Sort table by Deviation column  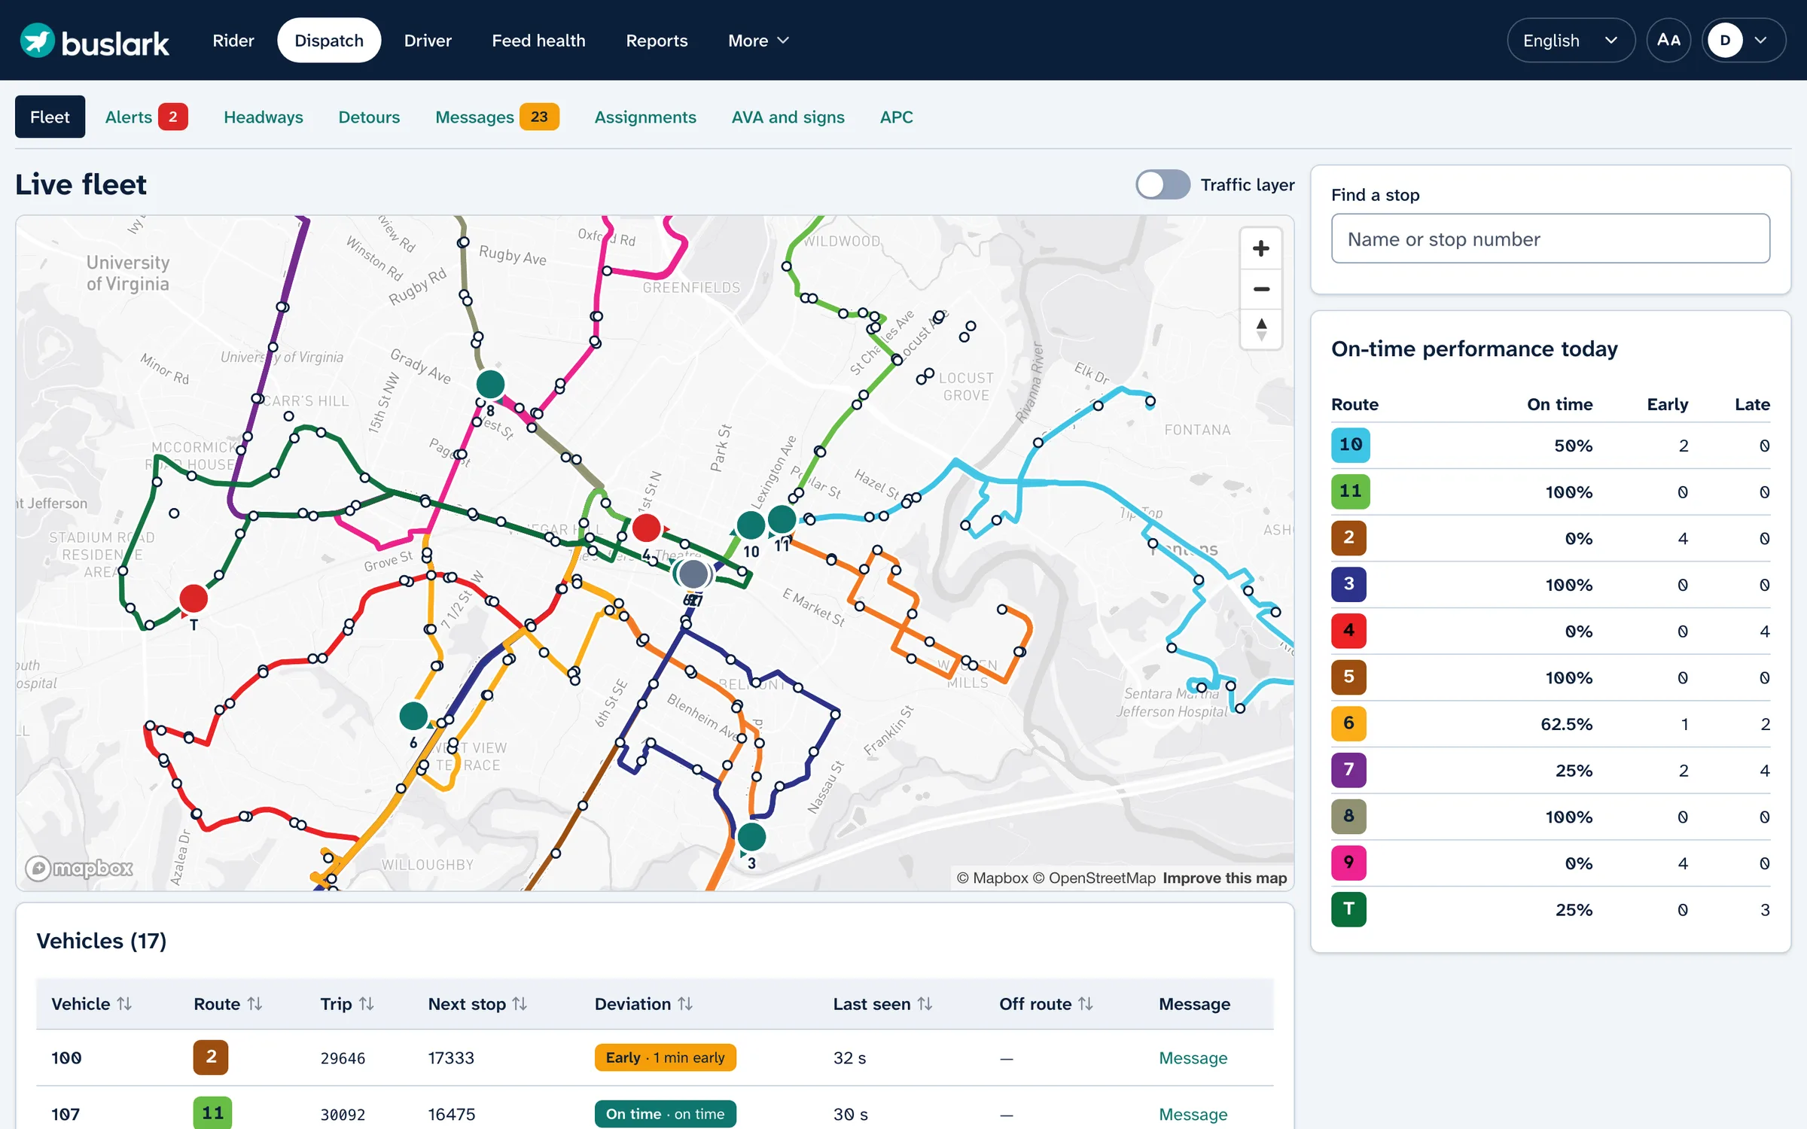644,1003
